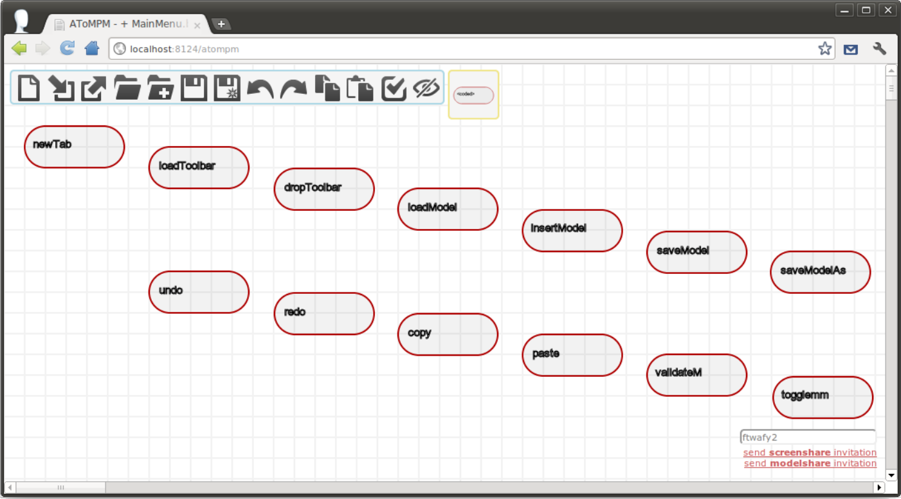Click the validate model checkmark icon
Screen dimensions: 901x499
point(394,88)
